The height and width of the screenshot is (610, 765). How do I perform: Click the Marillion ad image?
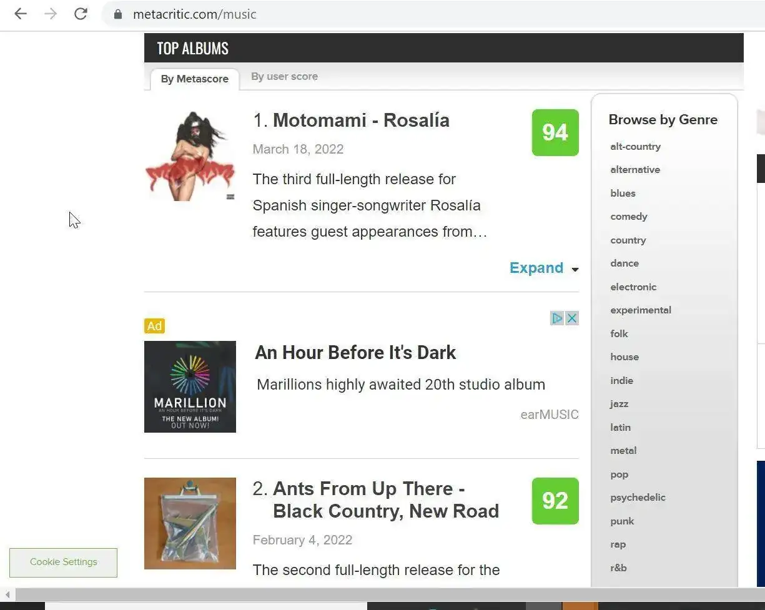[190, 386]
